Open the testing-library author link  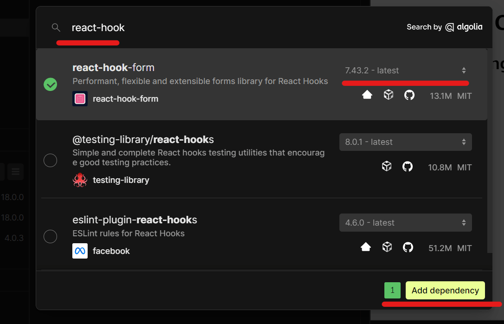121,180
